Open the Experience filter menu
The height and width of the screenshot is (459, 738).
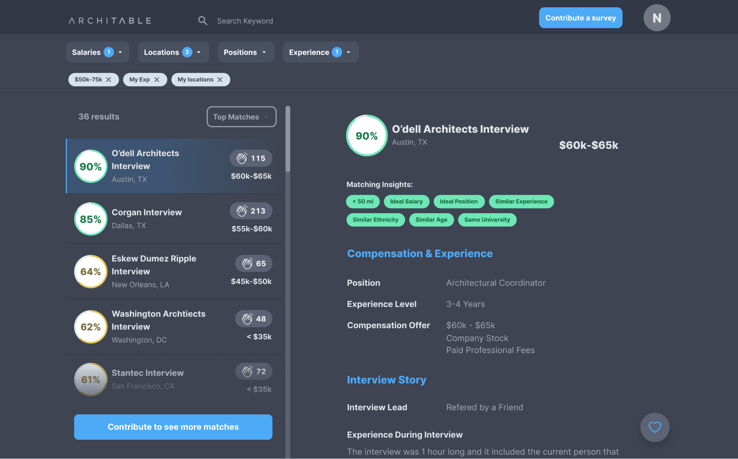click(x=320, y=52)
